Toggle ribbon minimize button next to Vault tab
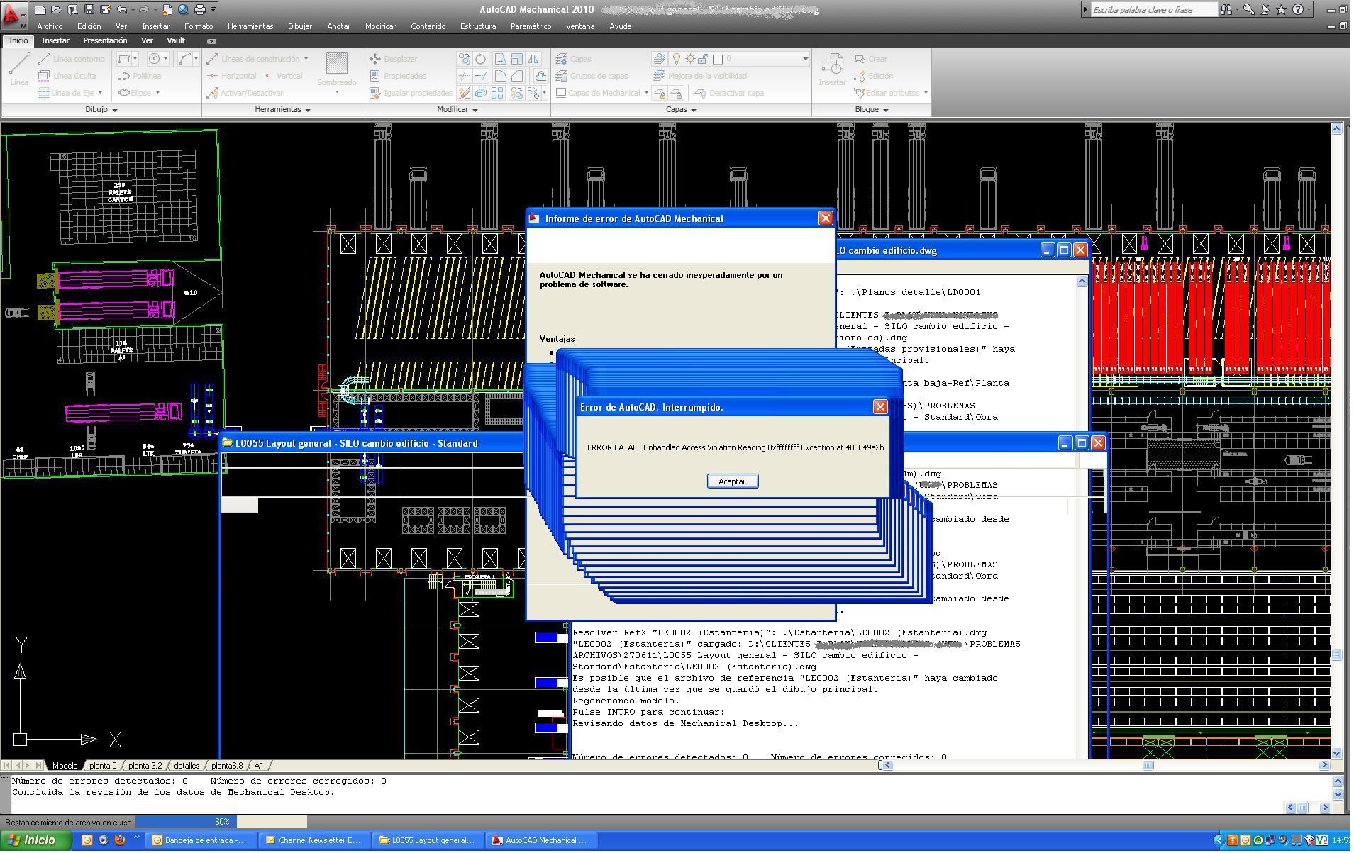Screen dimensions: 1354x853 [211, 41]
